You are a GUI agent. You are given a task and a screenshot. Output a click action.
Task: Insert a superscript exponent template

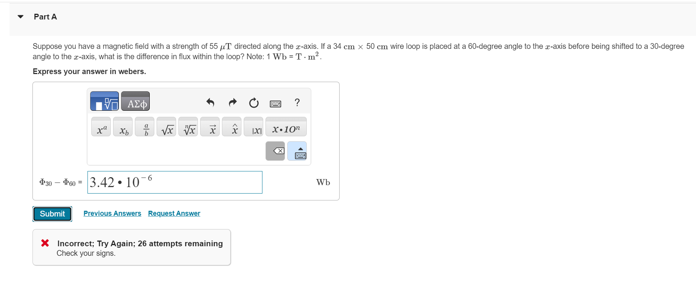[101, 127]
